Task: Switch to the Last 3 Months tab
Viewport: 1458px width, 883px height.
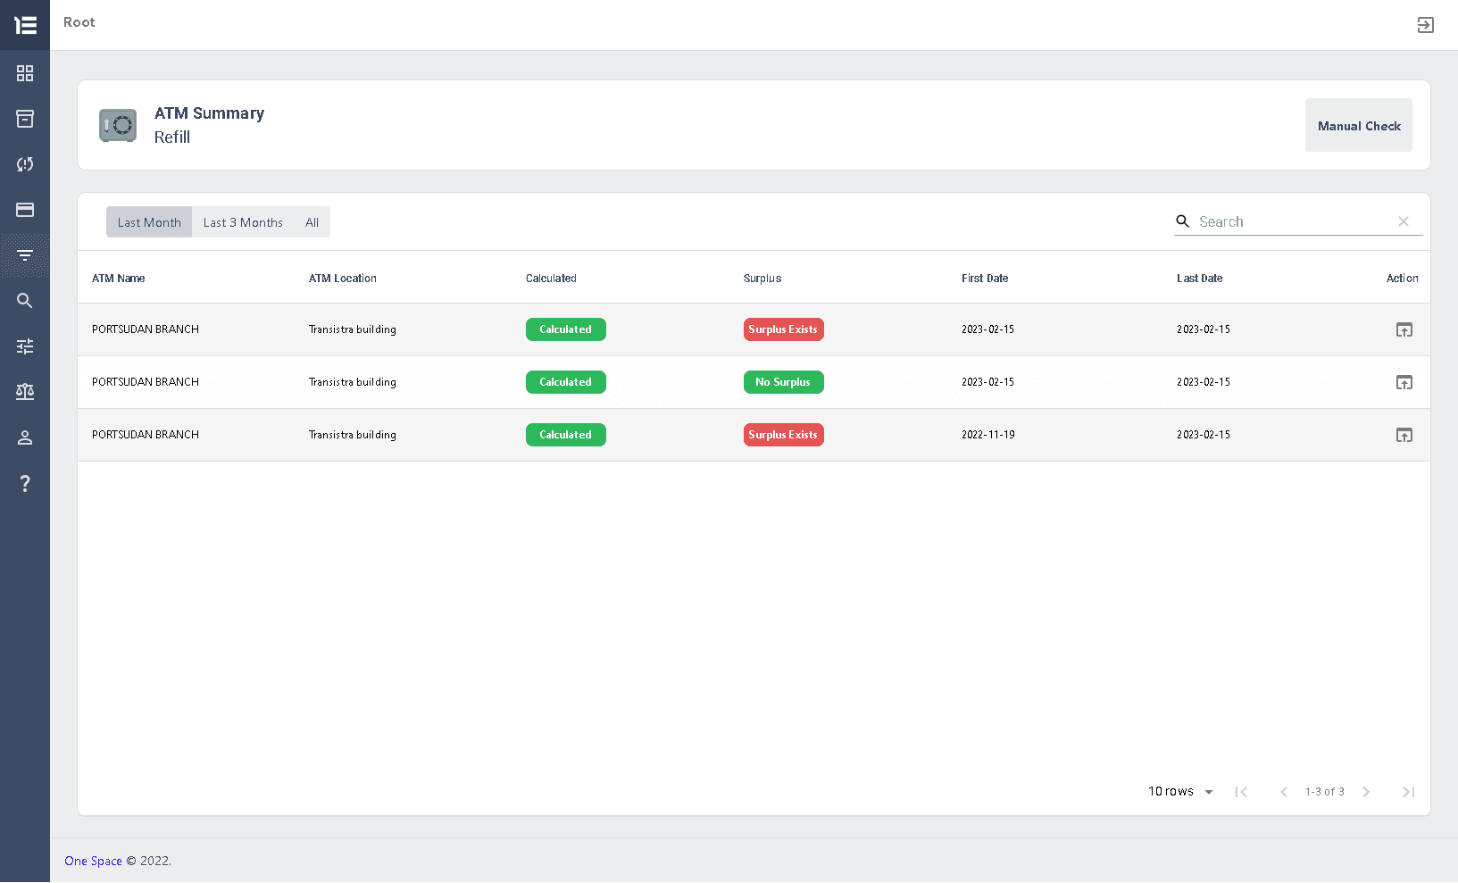Action: coord(242,221)
